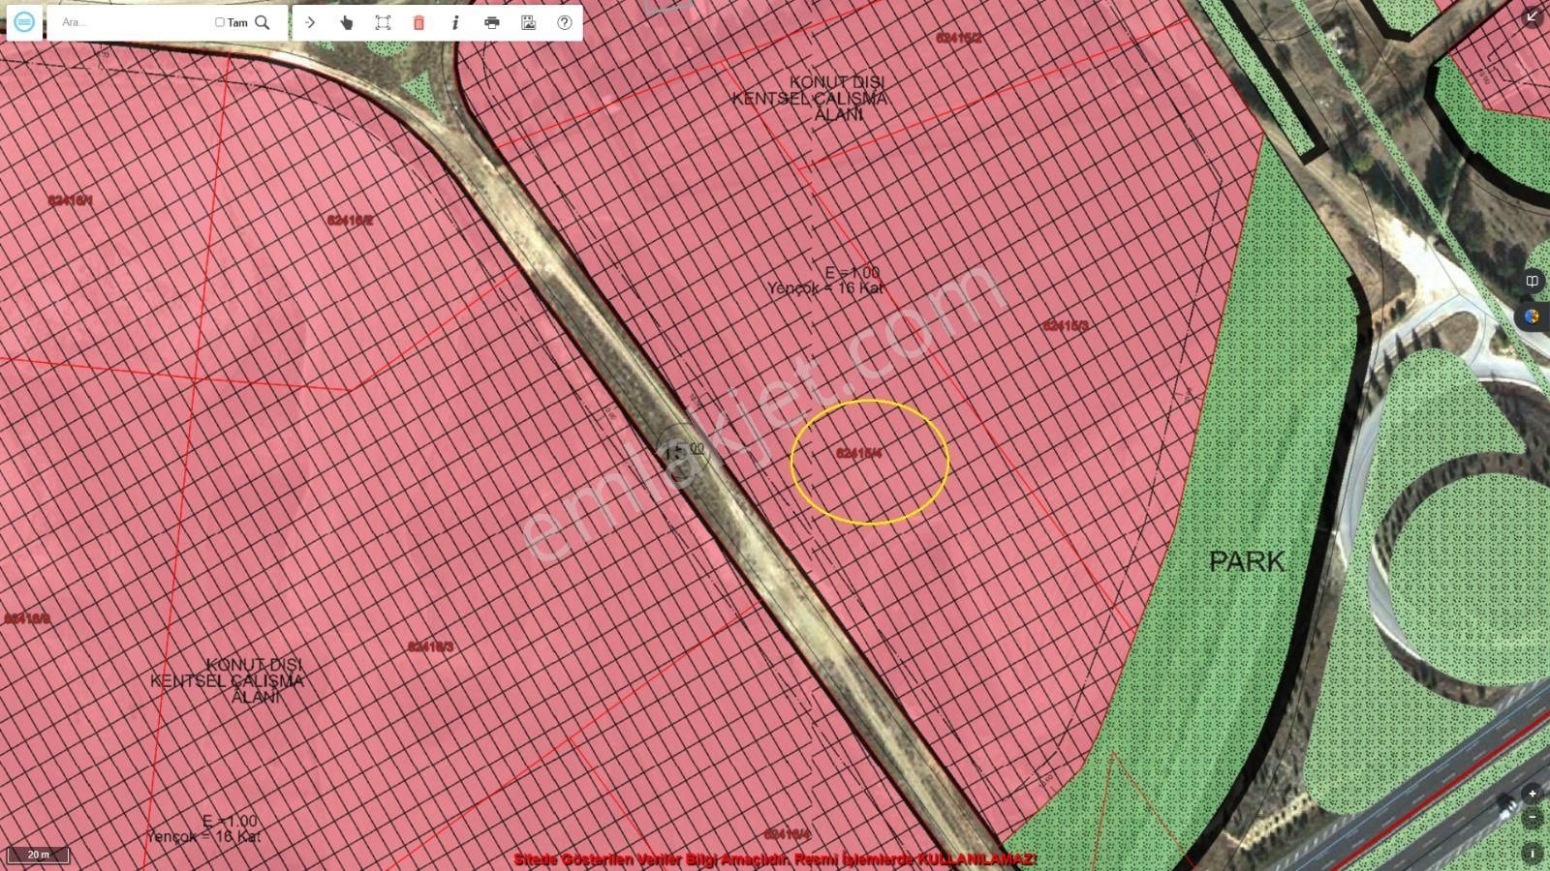Click the red trash delete icon
Viewport: 1550px width, 871px height.
point(418,22)
